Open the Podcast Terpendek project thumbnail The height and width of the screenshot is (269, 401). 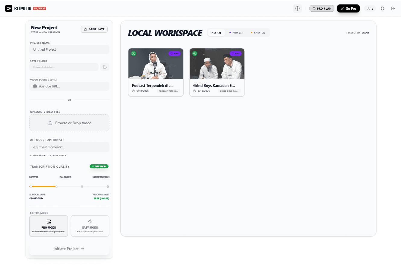pos(156,64)
